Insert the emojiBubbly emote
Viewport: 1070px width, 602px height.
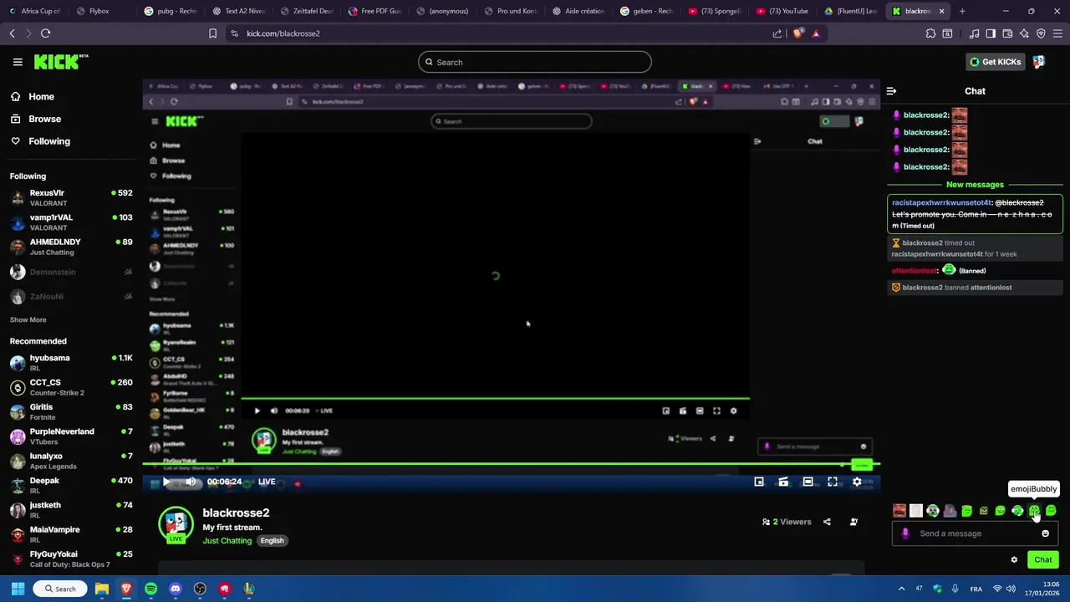(x=1034, y=510)
